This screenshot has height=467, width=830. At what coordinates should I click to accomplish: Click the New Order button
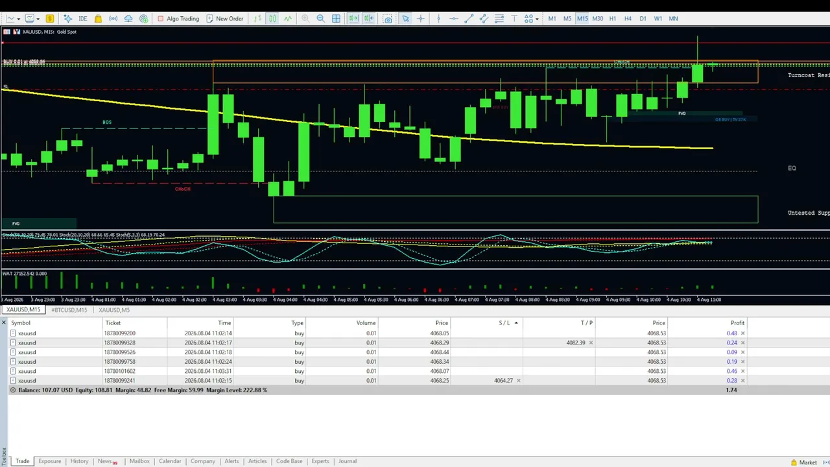pos(224,18)
